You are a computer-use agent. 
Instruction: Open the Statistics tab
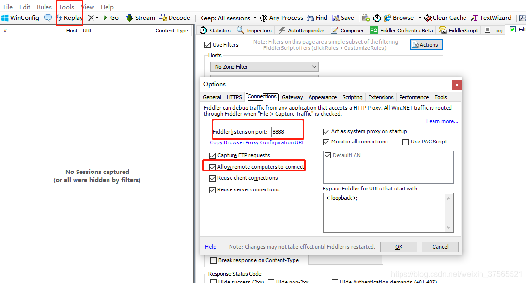coord(215,30)
